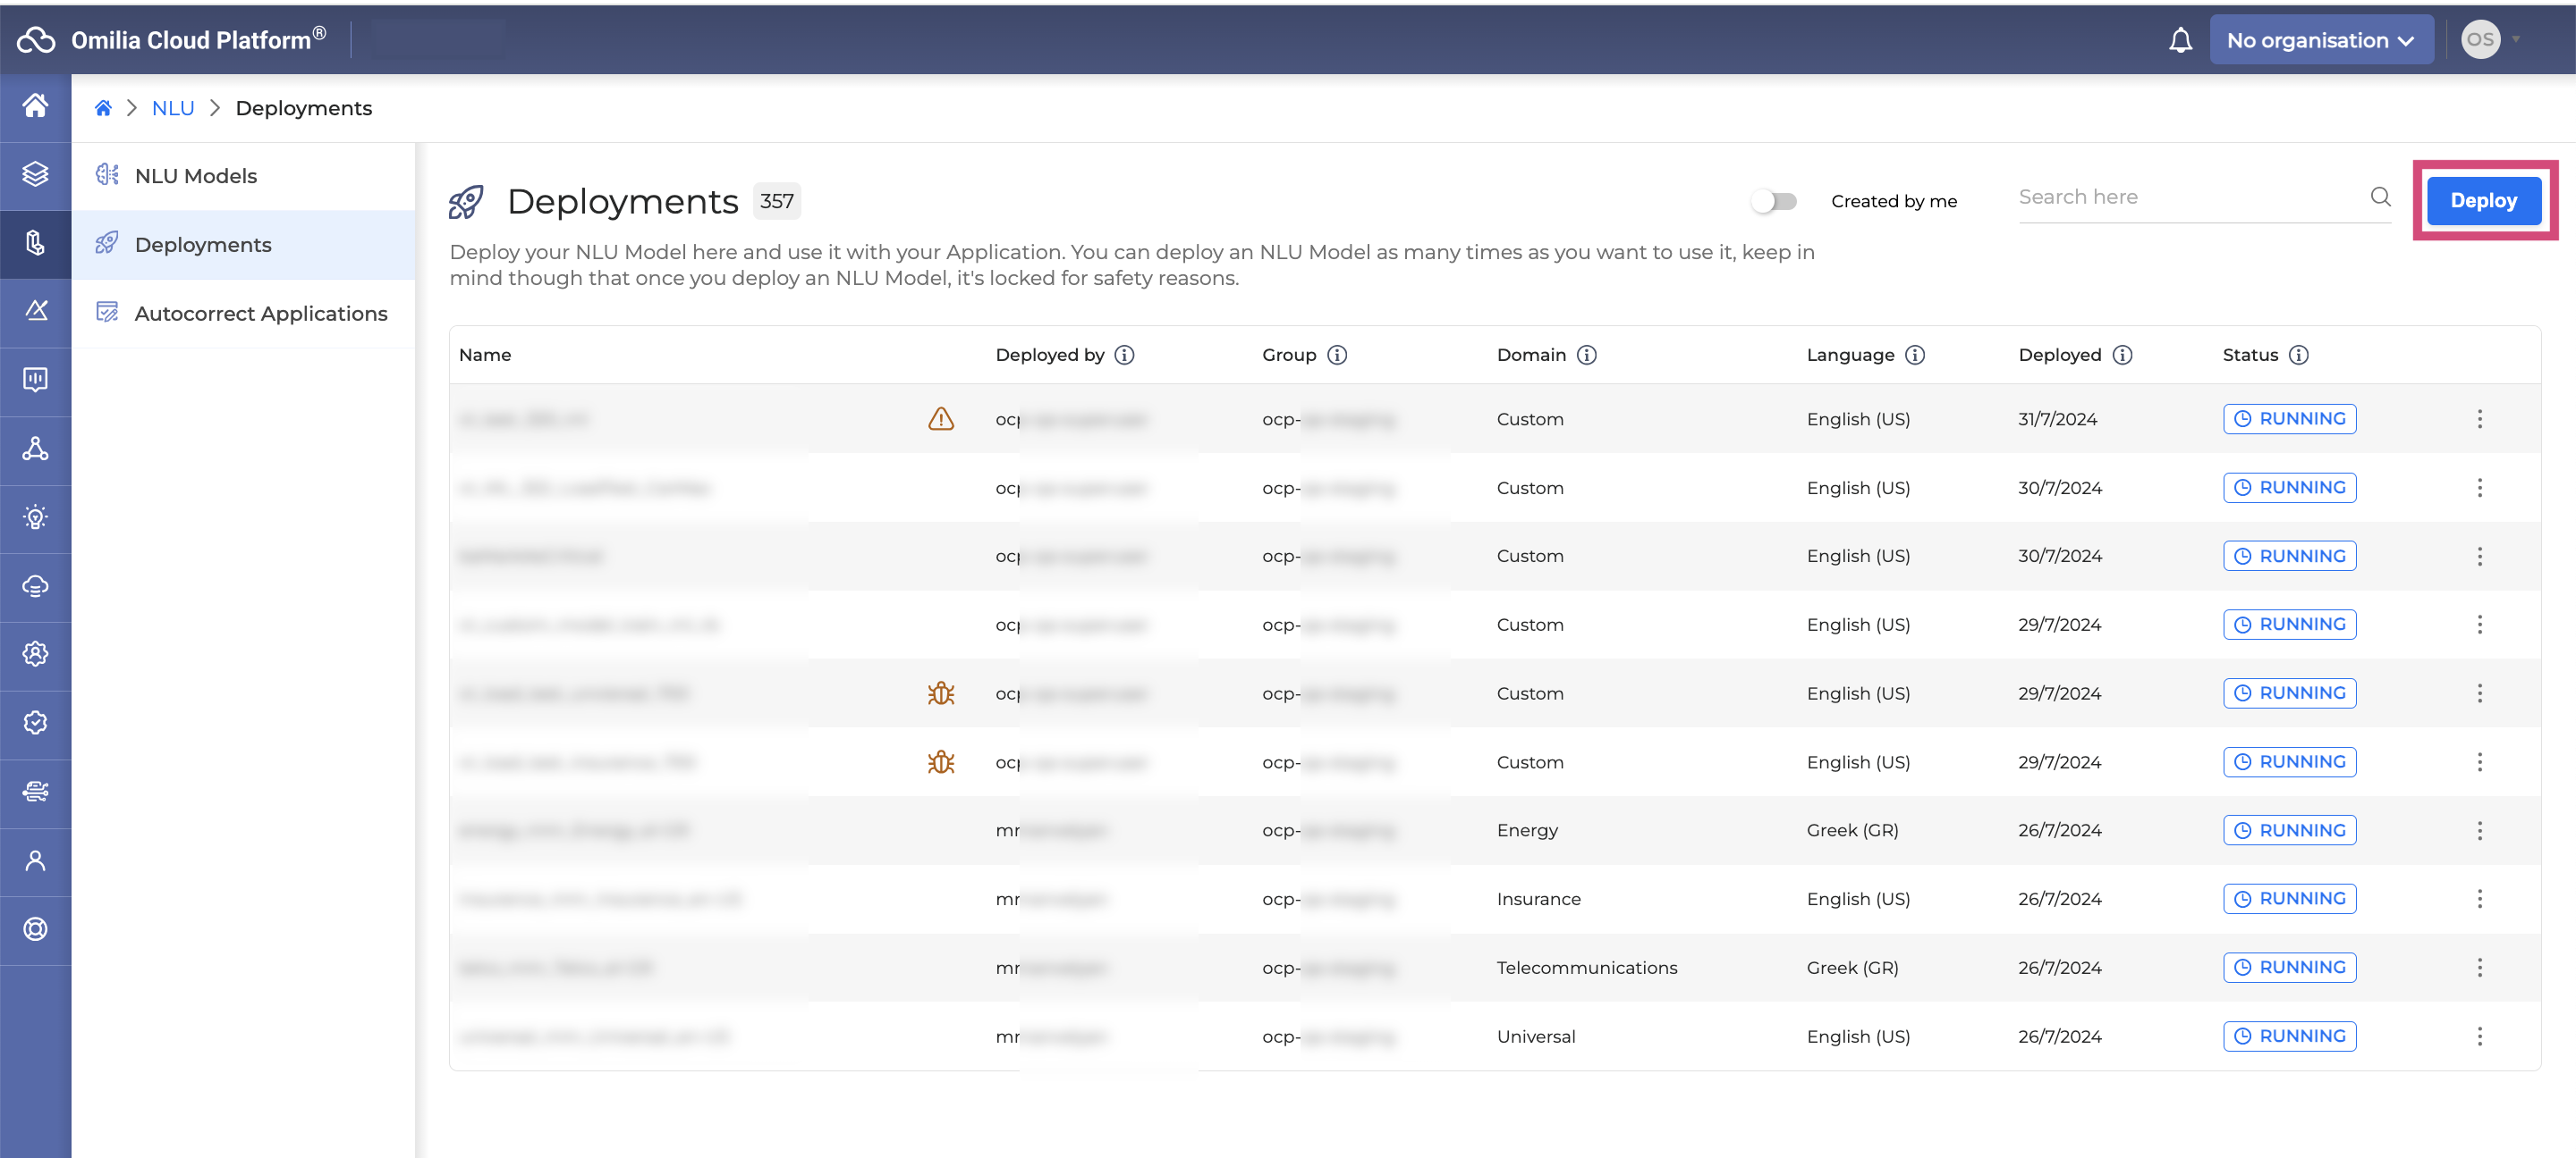
Task: Click the upper bug icon among 29/7/2024 rows
Action: click(941, 693)
